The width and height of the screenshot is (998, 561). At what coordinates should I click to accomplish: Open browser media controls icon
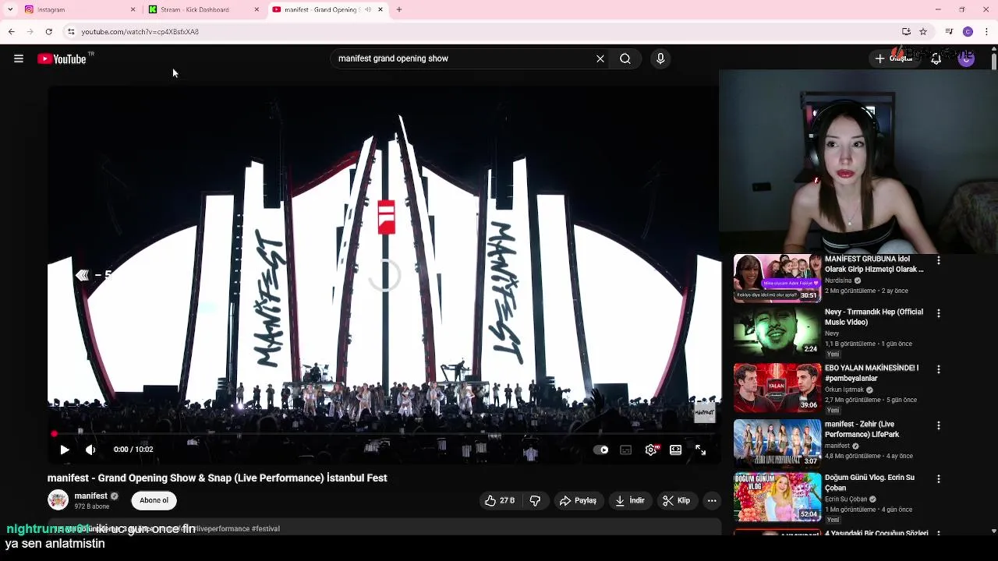pos(949,32)
